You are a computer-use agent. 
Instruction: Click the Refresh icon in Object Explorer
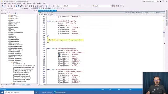15,13
